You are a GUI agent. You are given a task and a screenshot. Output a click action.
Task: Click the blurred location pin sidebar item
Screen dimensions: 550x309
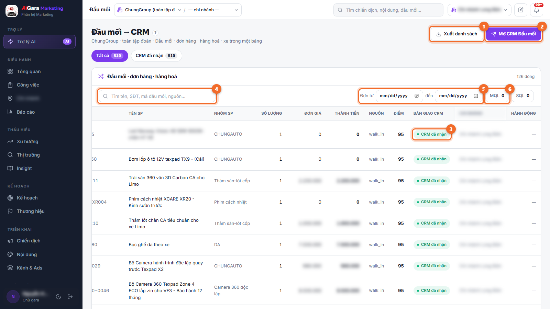[40, 98]
